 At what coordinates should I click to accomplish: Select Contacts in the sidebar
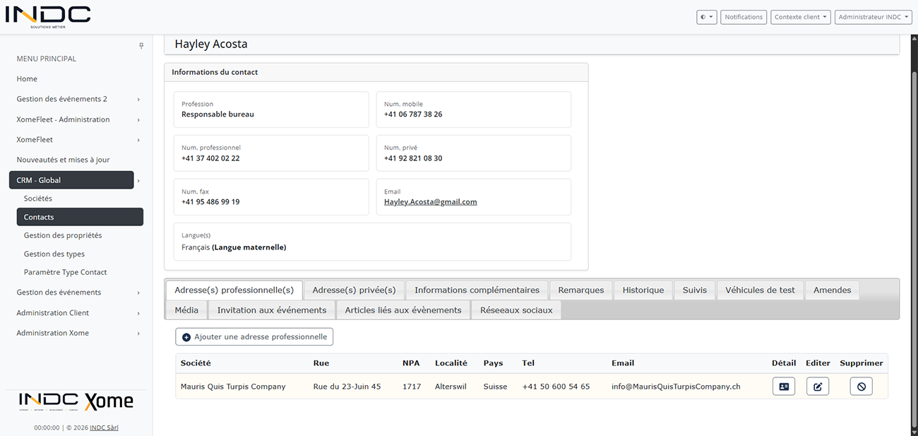tap(80, 217)
